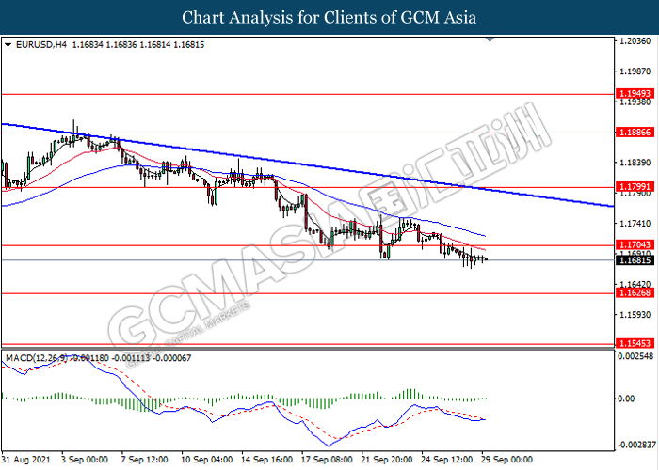Image resolution: width=659 pixels, height=470 pixels.
Task: Click the current price label 1.16815
Action: [x=635, y=260]
